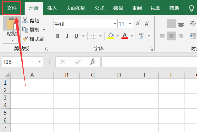Click the Name Box showing I16

coord(20,62)
